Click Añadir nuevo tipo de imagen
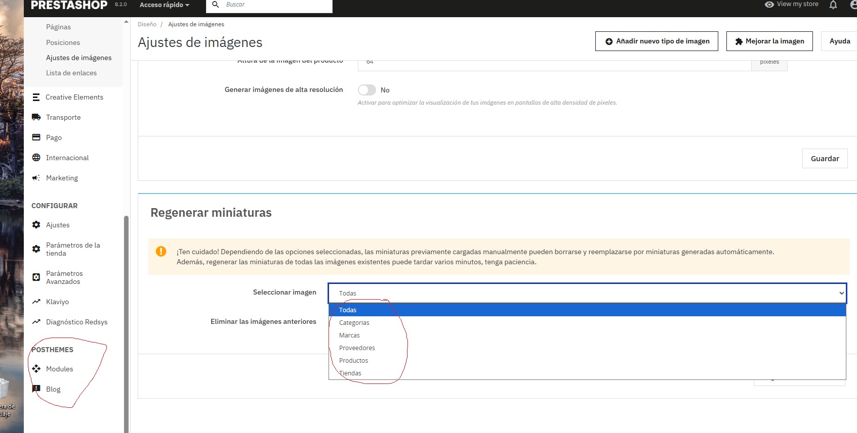The image size is (857, 433). coord(657,41)
